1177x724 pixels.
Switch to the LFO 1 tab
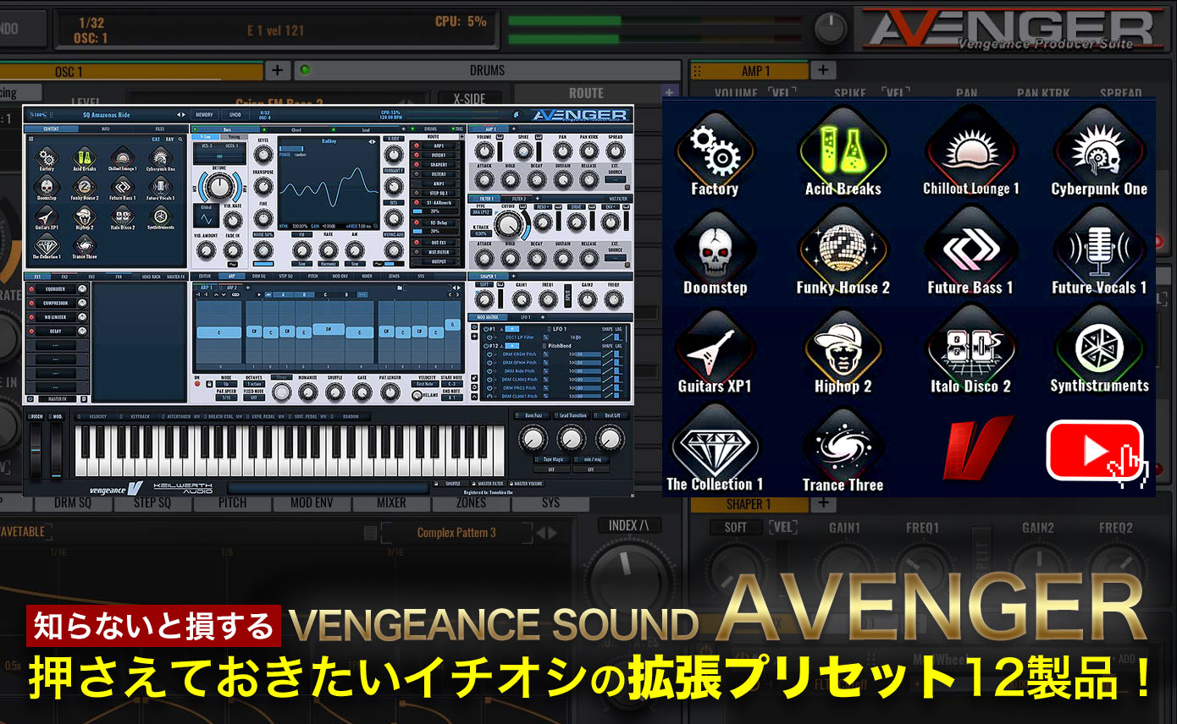[525, 317]
